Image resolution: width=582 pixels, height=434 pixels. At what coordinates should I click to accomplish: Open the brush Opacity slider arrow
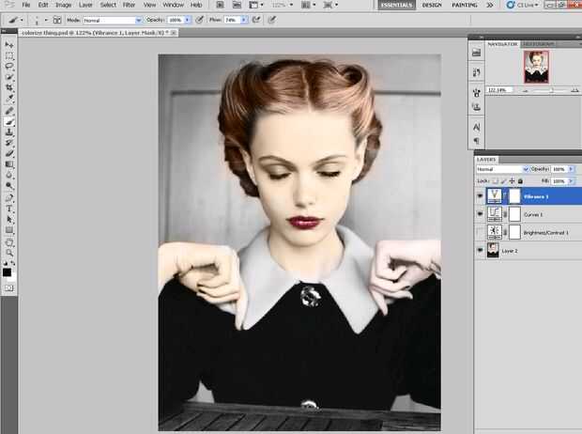point(188,20)
